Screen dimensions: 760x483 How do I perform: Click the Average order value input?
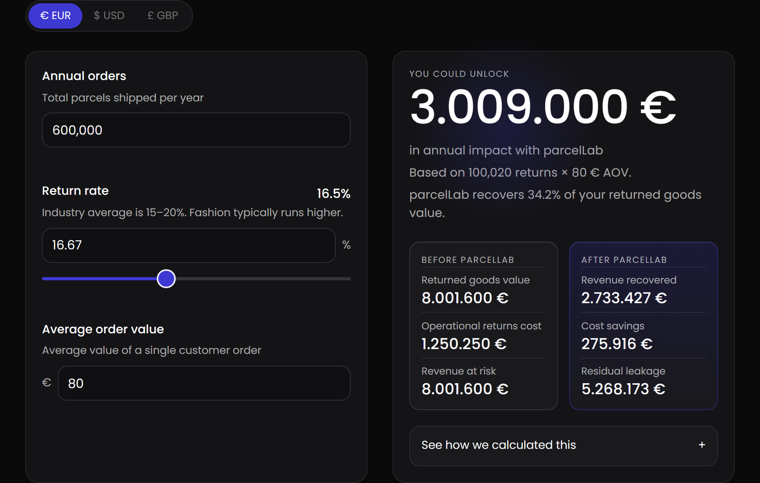tap(204, 383)
